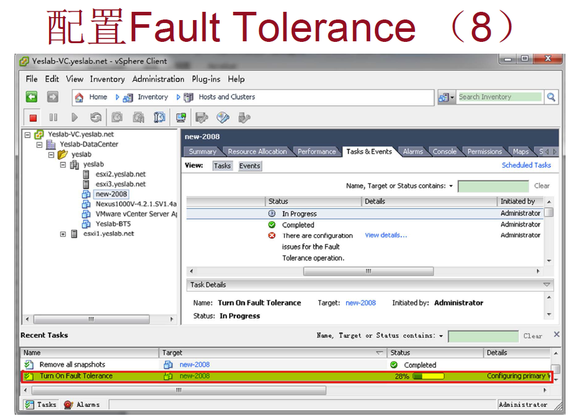Switch to the Resource Allocation tab
Viewport: 568px width, 416px height.
(257, 152)
